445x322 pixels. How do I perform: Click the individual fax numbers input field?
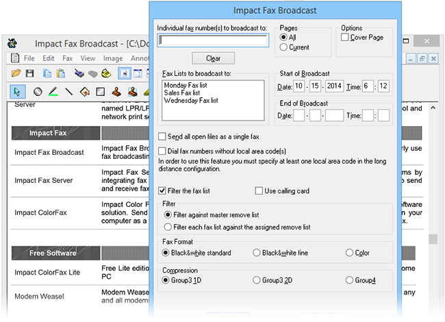tap(213, 40)
